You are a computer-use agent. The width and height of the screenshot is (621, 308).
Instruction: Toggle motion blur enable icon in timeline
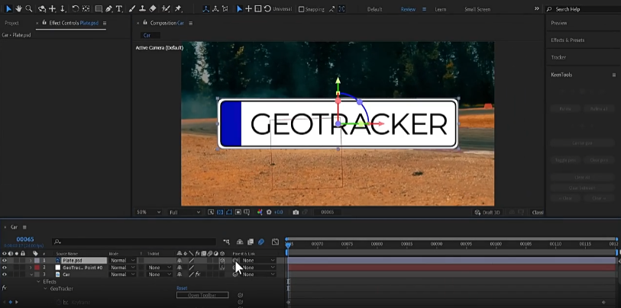pos(261,242)
